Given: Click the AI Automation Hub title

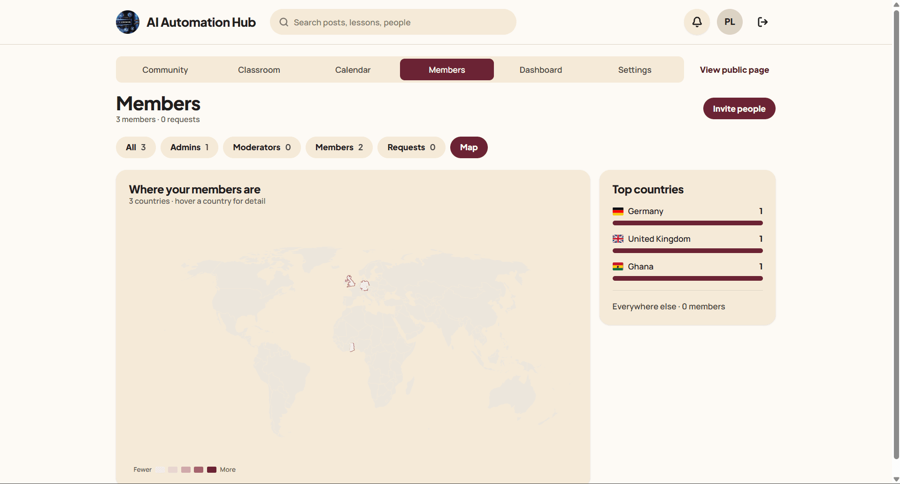Looking at the screenshot, I should pyautogui.click(x=201, y=22).
